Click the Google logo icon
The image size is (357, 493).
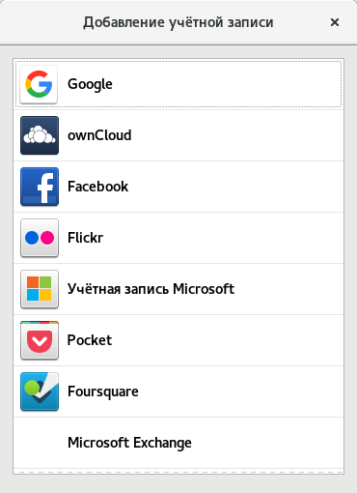pos(39,84)
